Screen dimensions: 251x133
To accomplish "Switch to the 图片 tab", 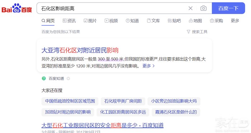I will click(x=90, y=21).
